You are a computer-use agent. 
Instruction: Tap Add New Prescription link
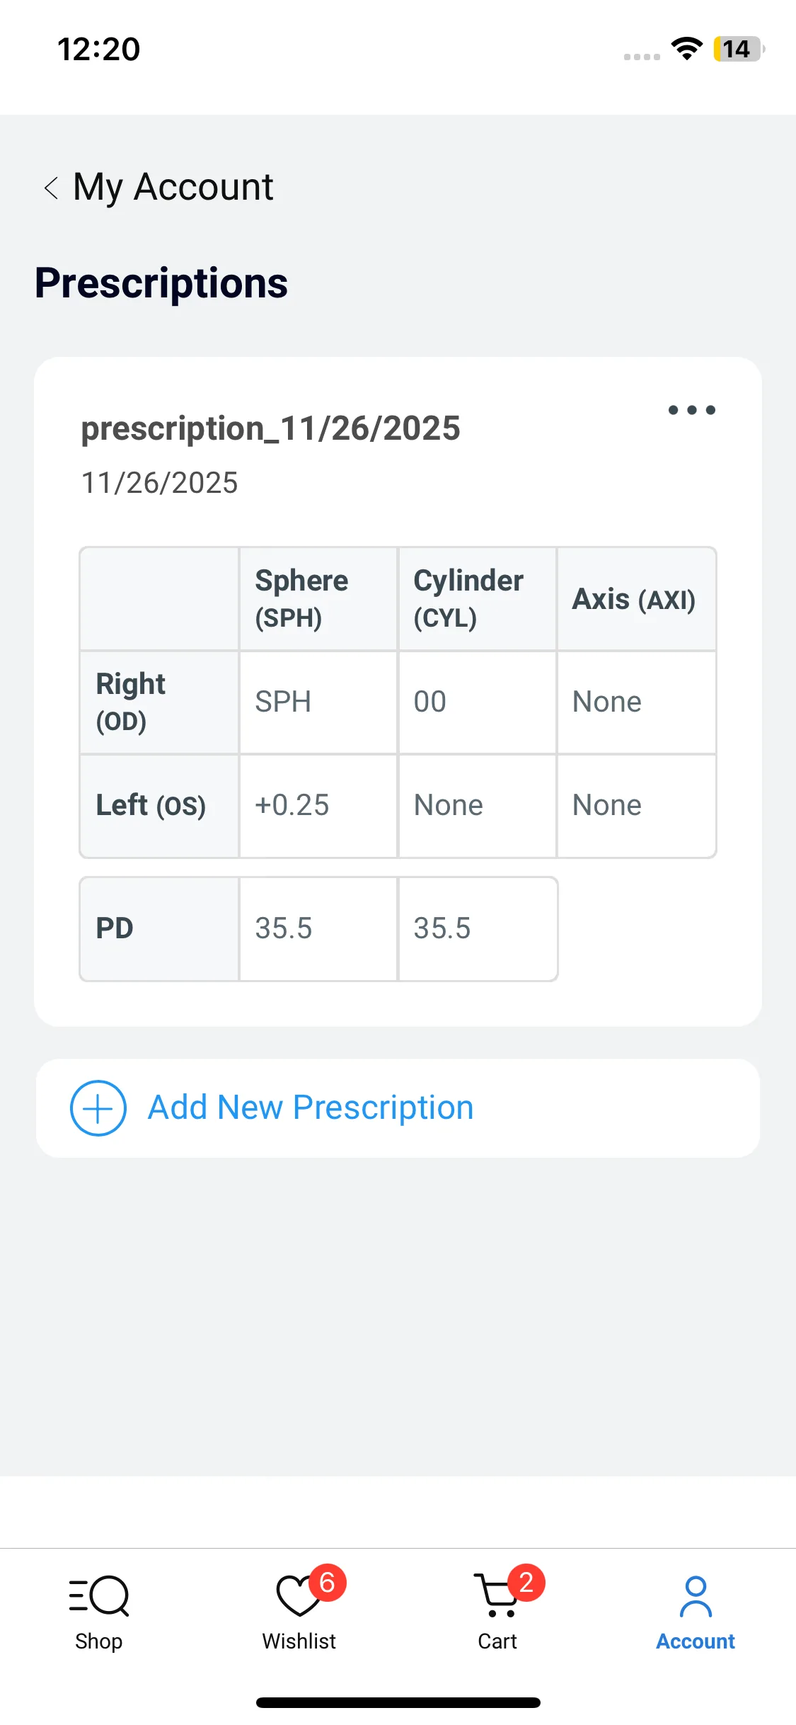click(310, 1108)
